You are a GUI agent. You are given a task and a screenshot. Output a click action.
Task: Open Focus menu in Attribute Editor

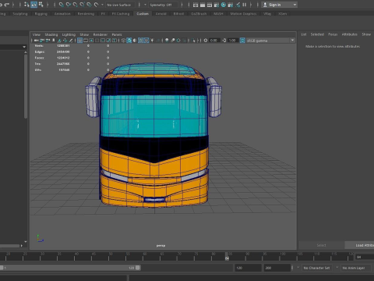[x=333, y=34]
